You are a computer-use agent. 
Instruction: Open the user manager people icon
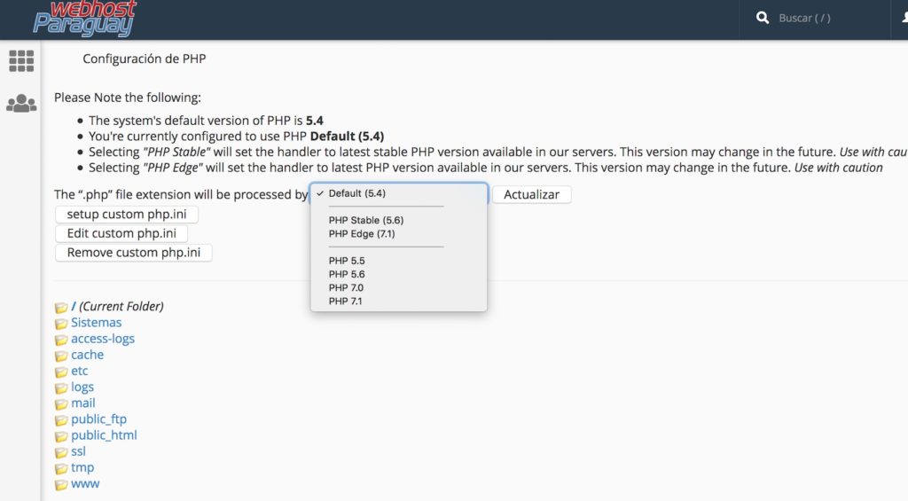[21, 104]
